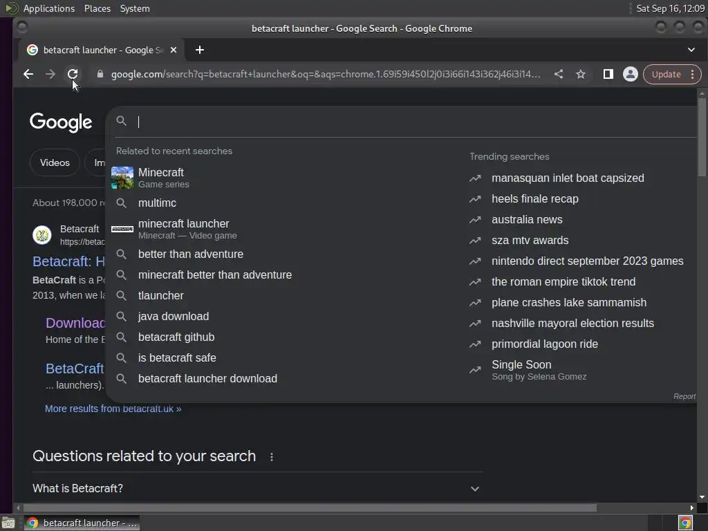View site security lock info
Screen dimensions: 708x531
100,74
